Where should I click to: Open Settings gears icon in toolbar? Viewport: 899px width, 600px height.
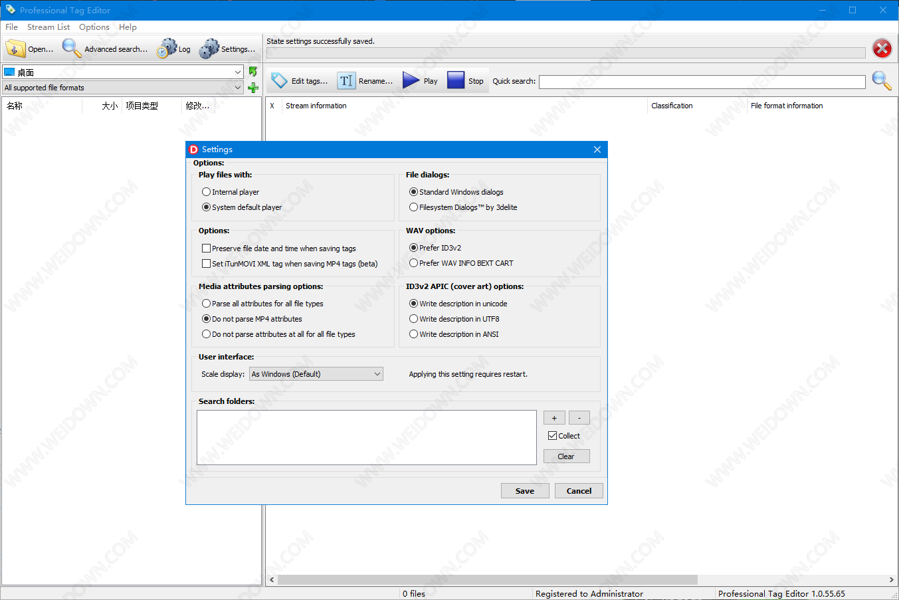tap(209, 49)
